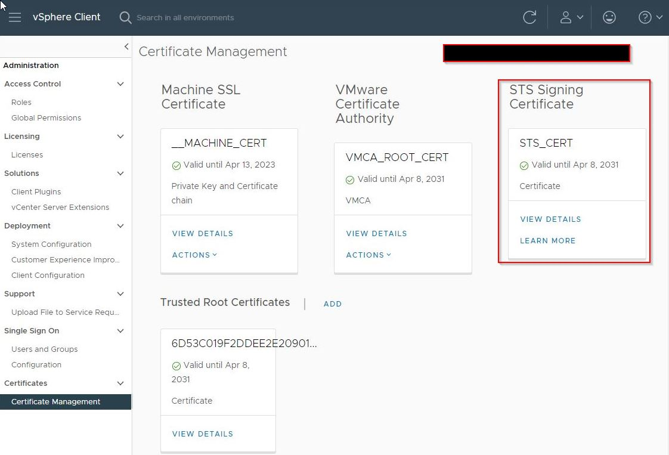This screenshot has width=669, height=455.
Task: Click the Certificates section label
Action: click(26, 383)
